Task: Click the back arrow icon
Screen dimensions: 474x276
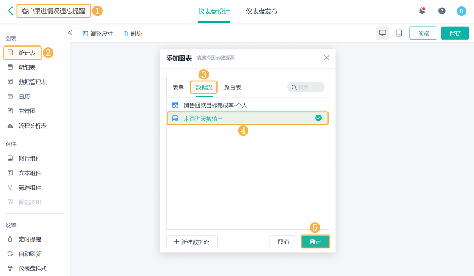Action: 10,11
